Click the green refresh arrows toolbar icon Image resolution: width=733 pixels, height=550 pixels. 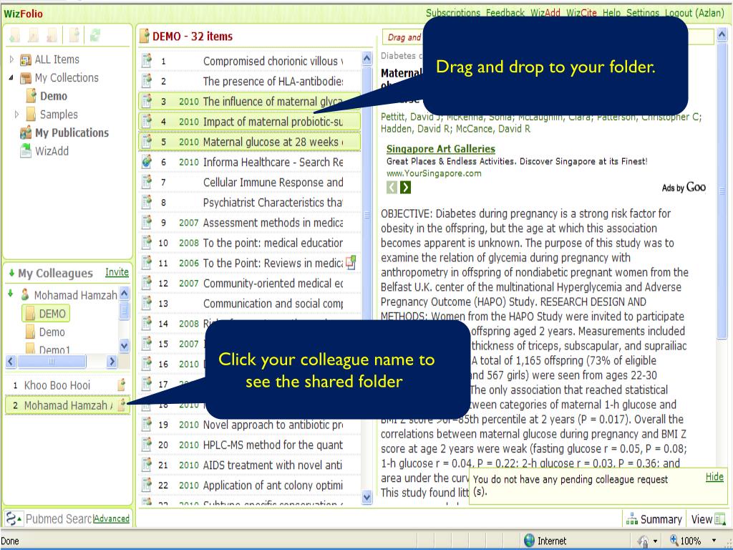click(x=95, y=35)
